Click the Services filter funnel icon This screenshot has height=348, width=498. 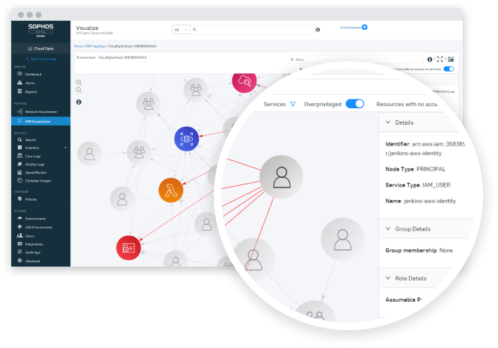click(x=293, y=105)
